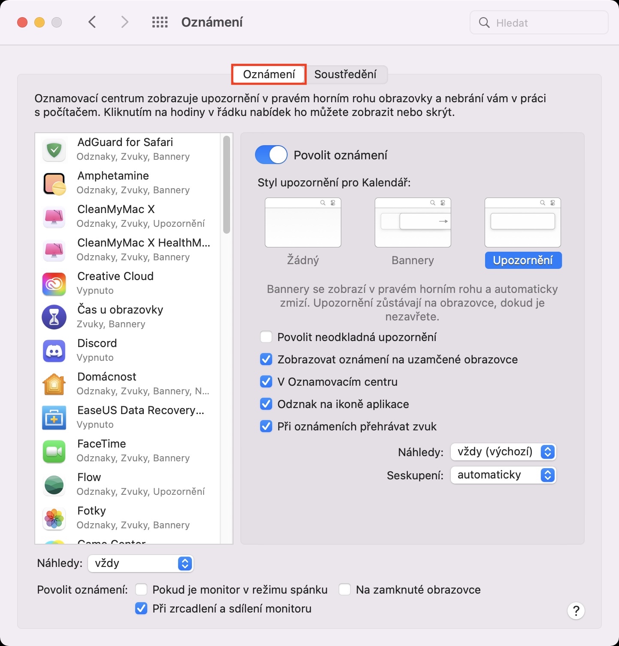Click the Domácnost house icon
Screen dimensions: 619x646
(54, 384)
